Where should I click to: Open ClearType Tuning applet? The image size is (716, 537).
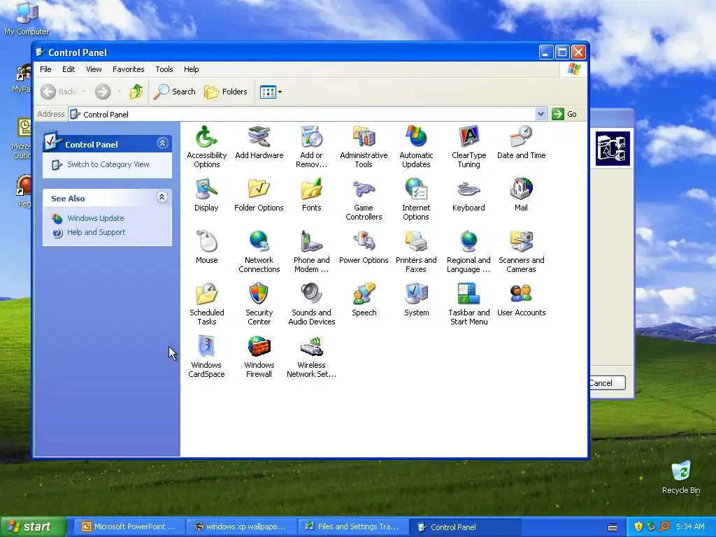click(468, 137)
